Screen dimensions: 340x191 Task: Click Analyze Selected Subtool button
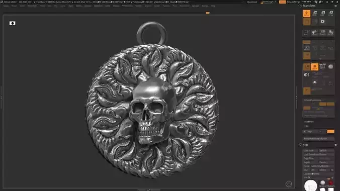tap(318, 139)
